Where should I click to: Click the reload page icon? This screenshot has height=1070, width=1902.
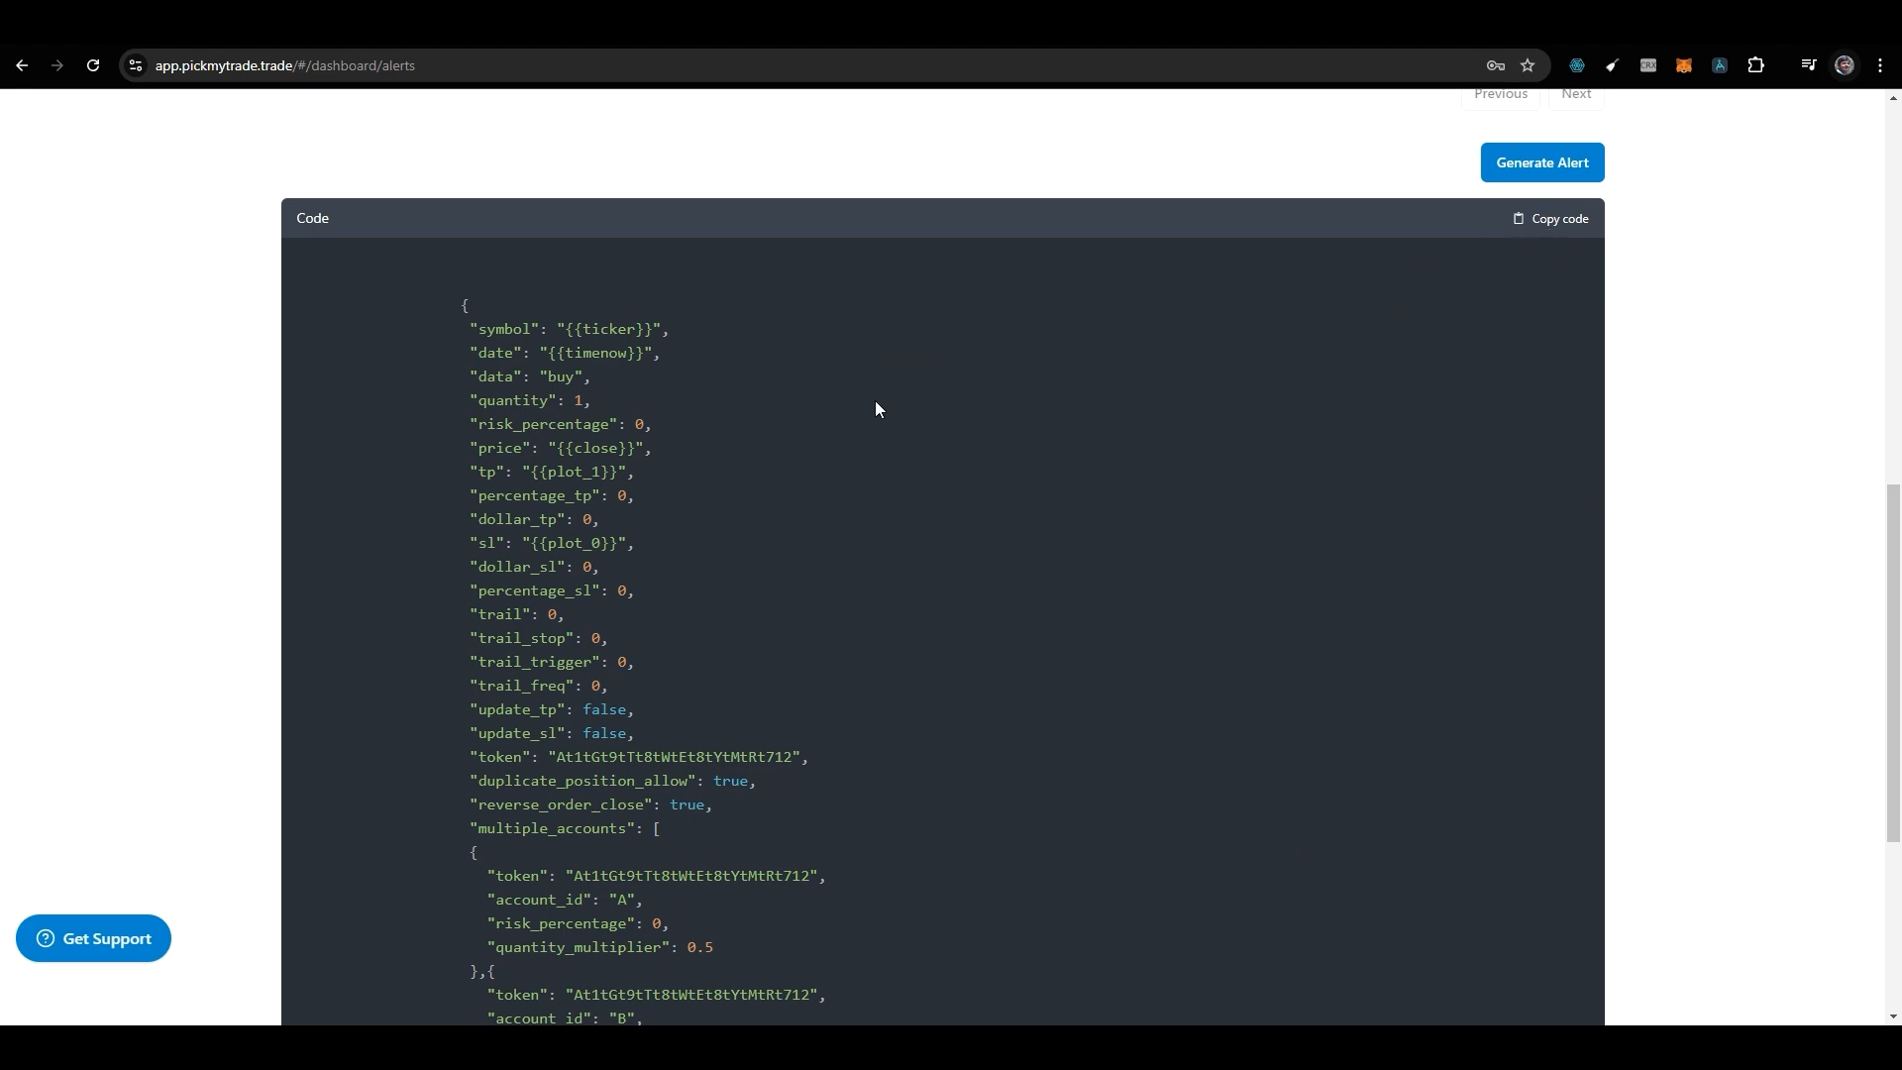[x=93, y=65]
